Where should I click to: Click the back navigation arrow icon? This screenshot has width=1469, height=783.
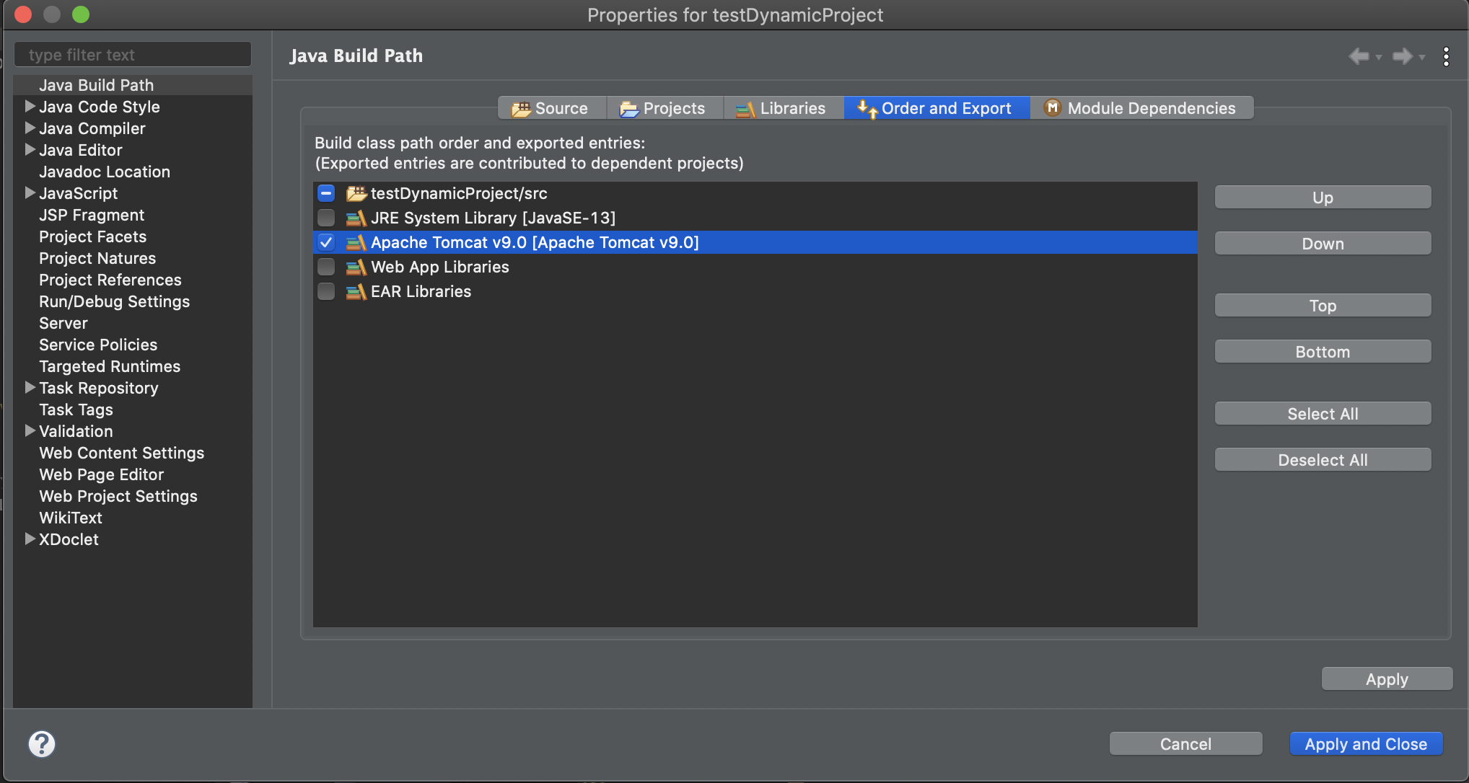coord(1359,56)
